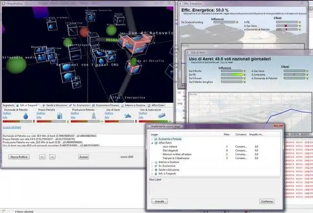Viewport: 313px width, 213px height.
Task: Click the oil drop icon under Domanda di Petrolio
Action: click(x=25, y=116)
